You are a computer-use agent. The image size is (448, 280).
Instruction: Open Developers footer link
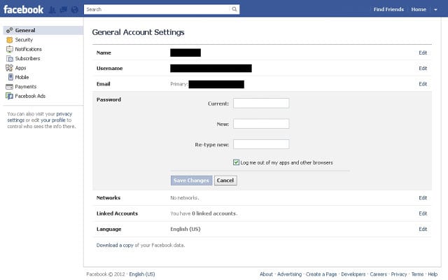[353, 274]
